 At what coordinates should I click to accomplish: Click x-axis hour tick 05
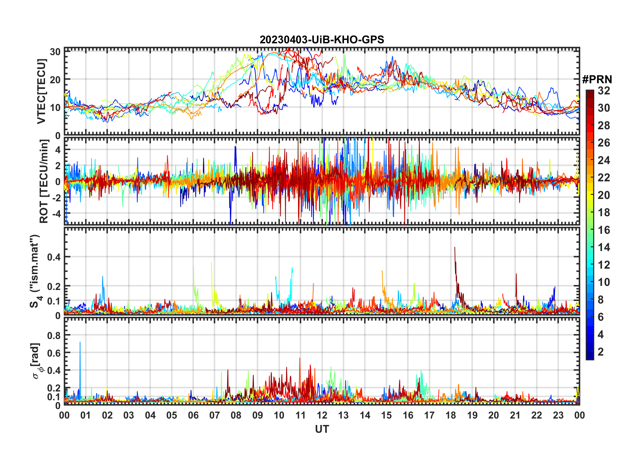(x=172, y=415)
